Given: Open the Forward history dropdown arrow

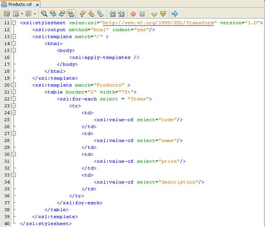Looking at the screenshot, I should 35,14.
